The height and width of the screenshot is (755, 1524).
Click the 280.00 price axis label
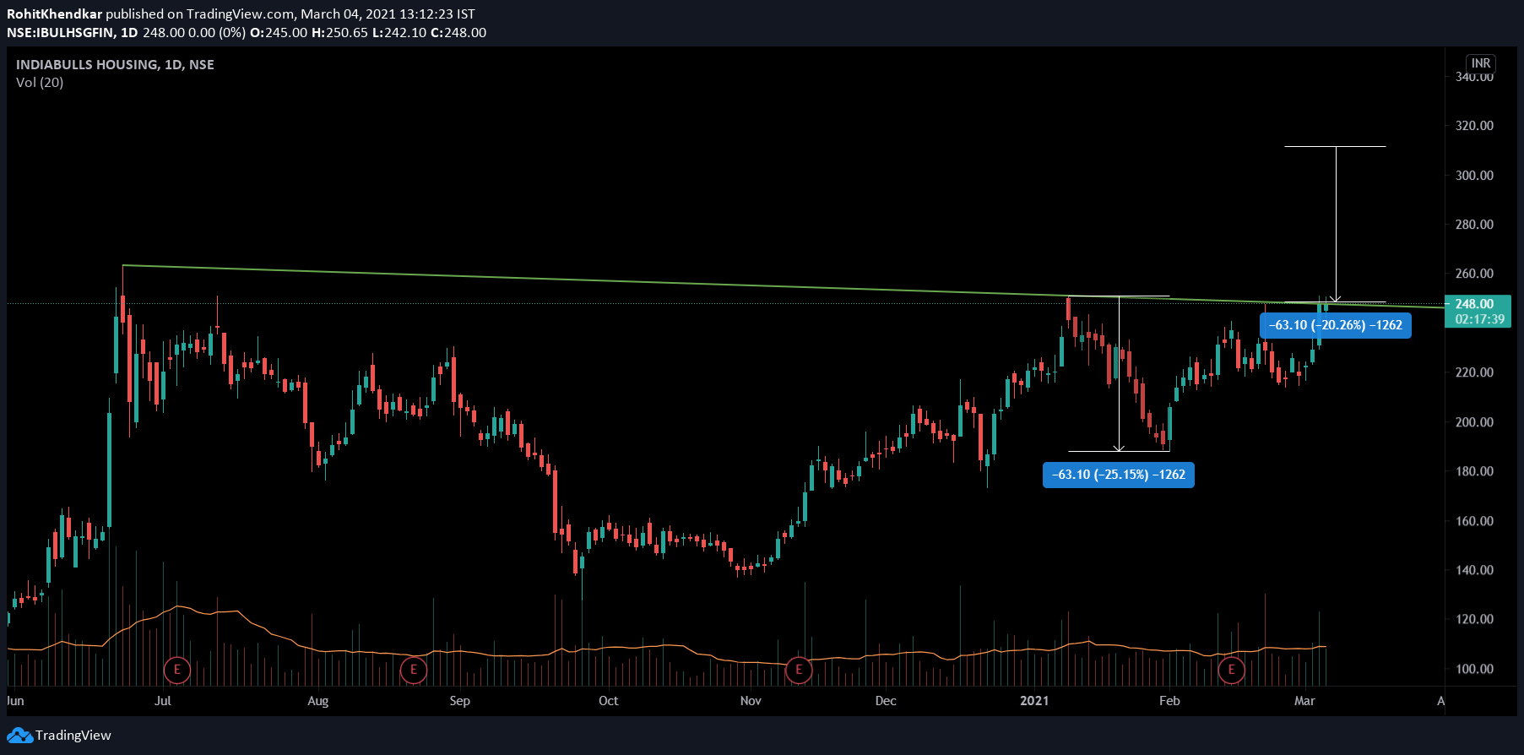point(1474,225)
